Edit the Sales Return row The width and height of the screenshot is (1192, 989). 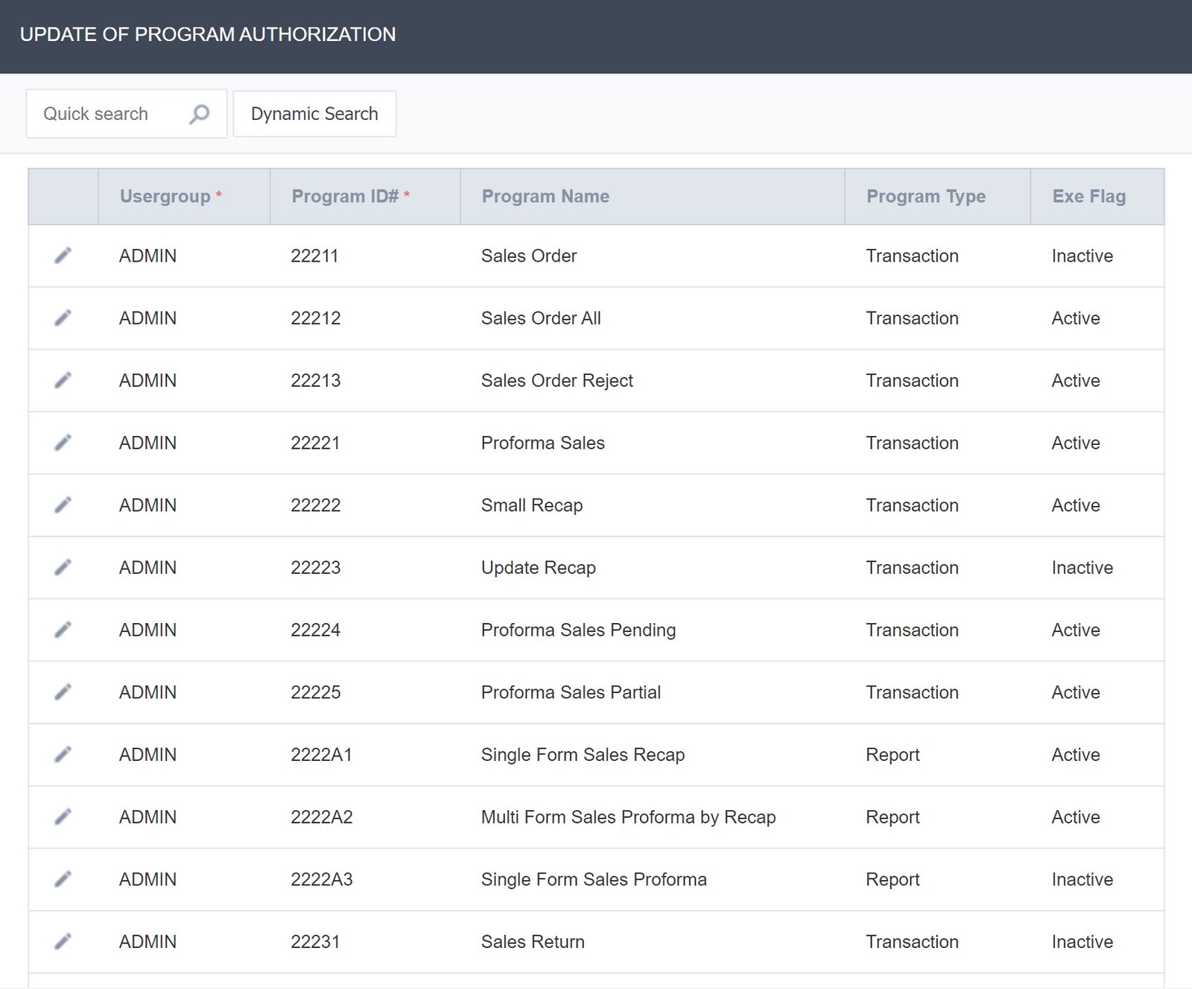tap(63, 941)
